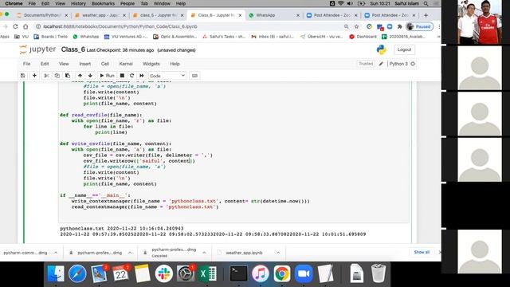Image resolution: width=510 pixels, height=287 pixels.
Task: Click the Trusted notebook indicator
Action: 366,64
